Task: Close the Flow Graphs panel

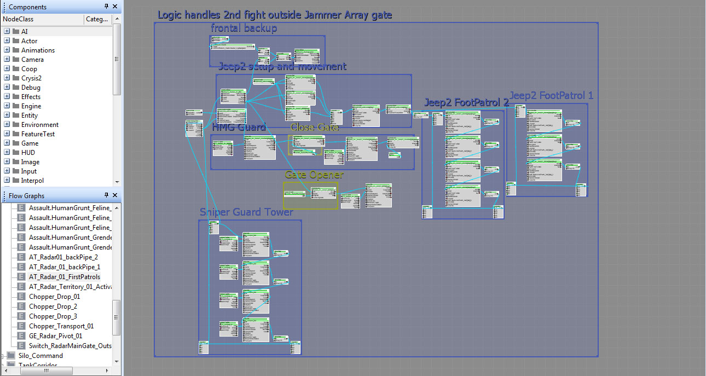Action: point(115,195)
